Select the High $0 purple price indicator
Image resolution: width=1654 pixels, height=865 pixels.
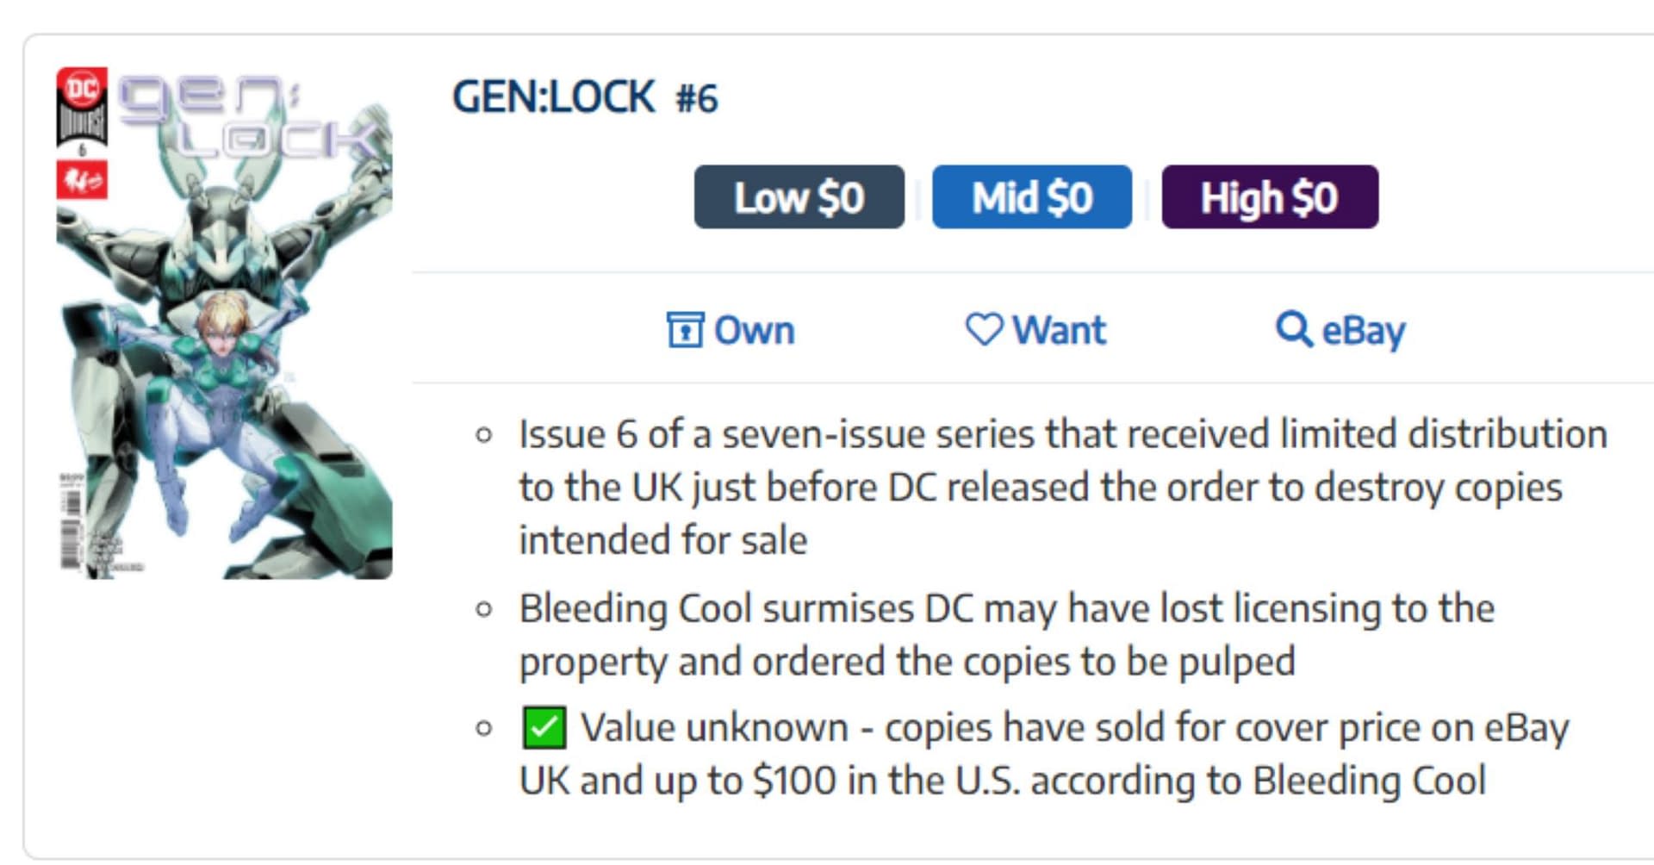[1270, 197]
